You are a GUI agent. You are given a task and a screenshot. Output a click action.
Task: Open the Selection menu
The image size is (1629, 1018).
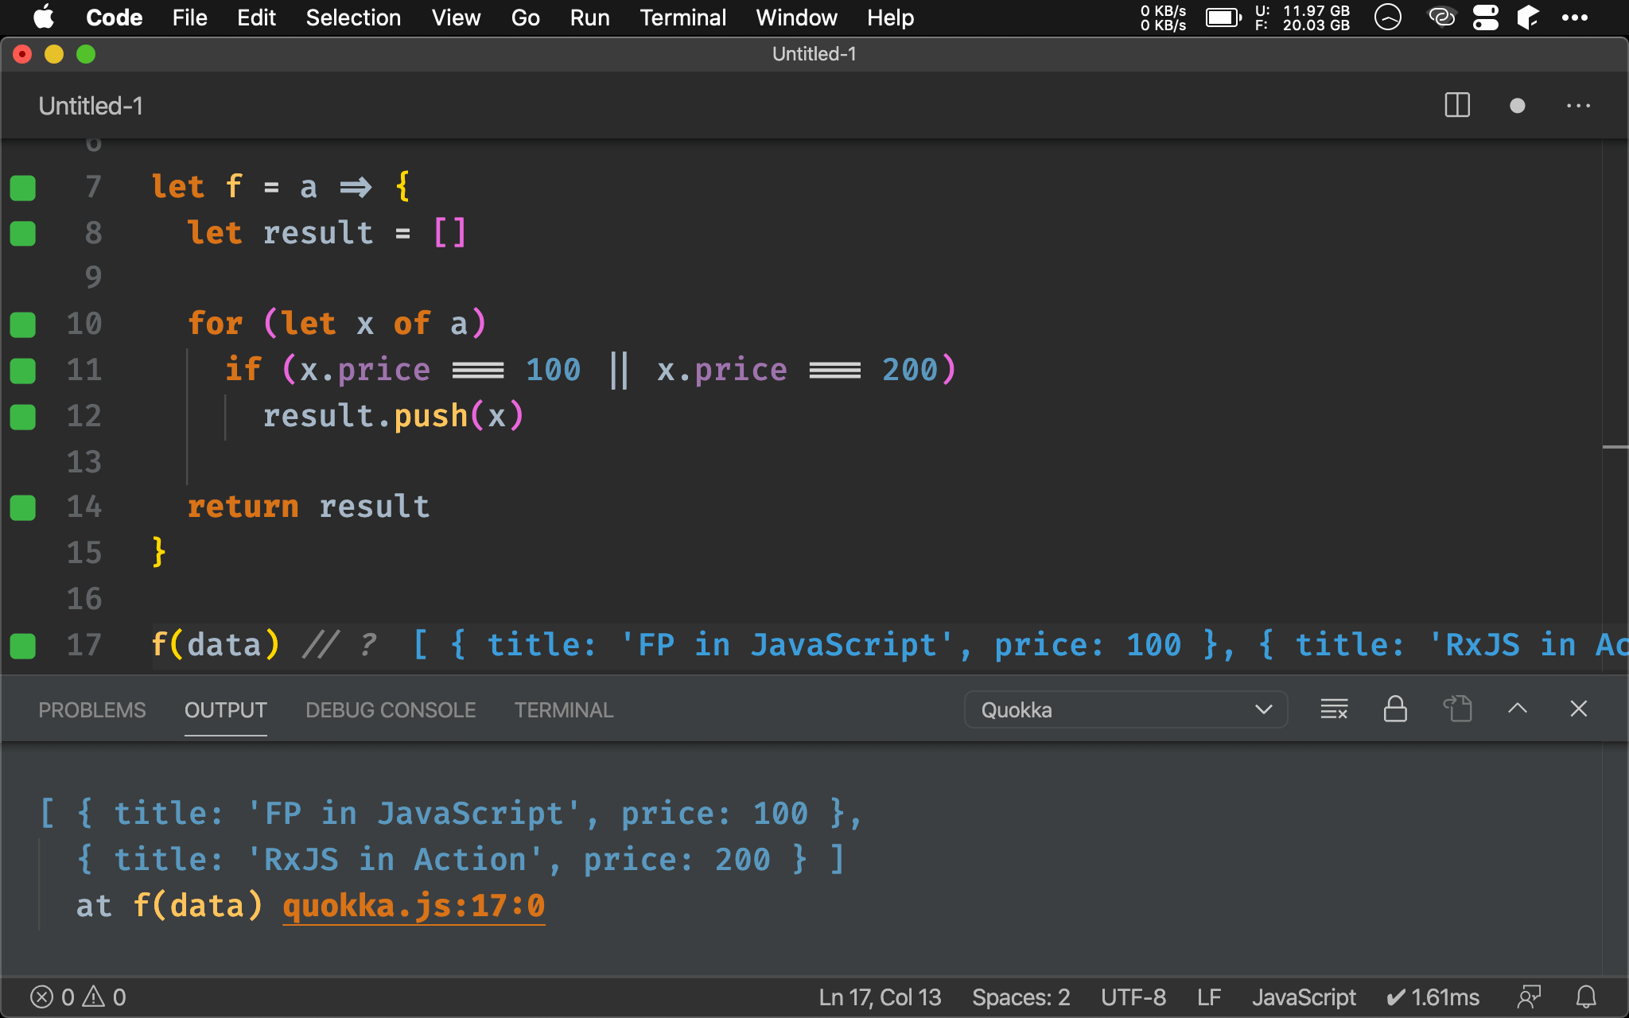pyautogui.click(x=353, y=17)
